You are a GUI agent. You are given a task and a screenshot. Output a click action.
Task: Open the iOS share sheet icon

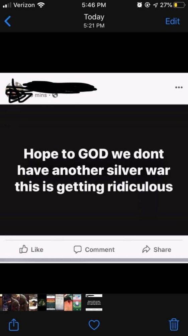(14, 325)
